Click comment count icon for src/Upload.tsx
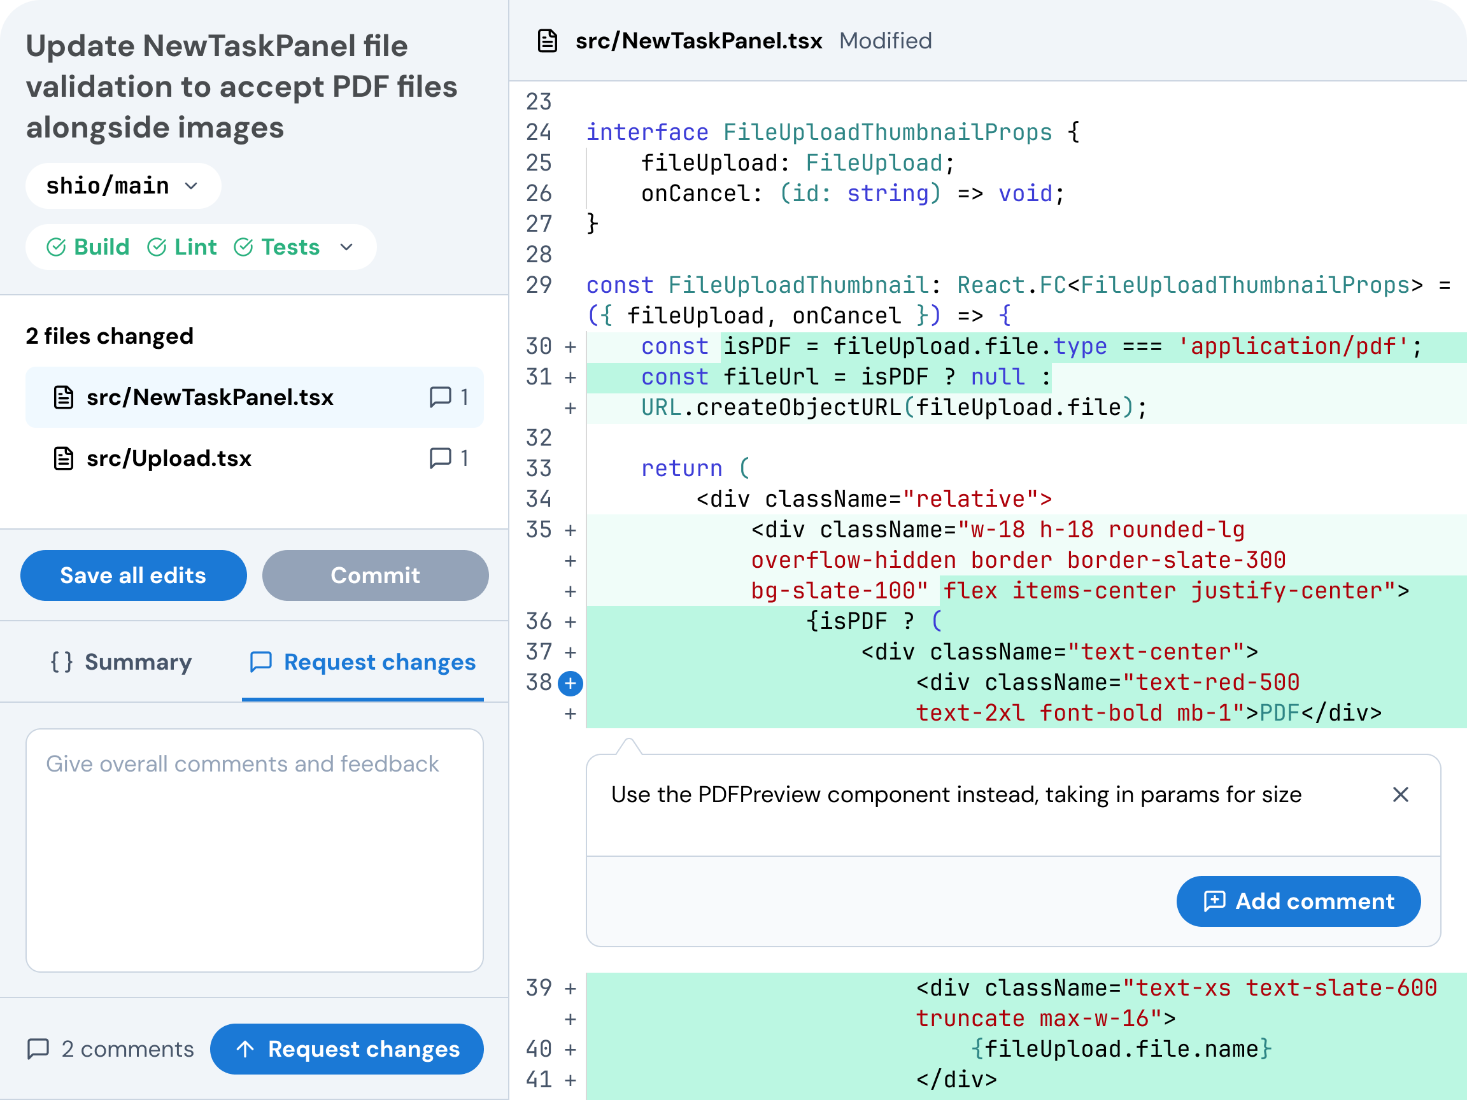This screenshot has width=1467, height=1100. [441, 458]
